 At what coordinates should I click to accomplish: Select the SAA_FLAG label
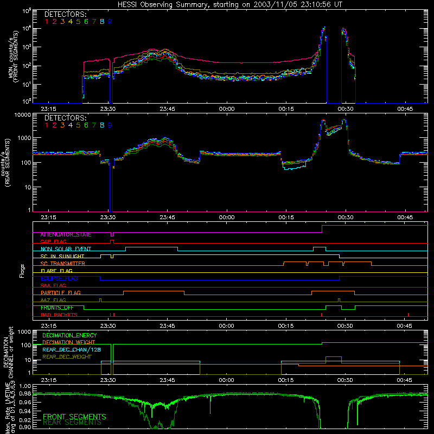(x=53, y=286)
